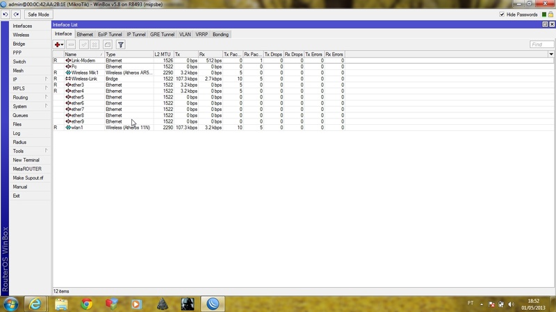Click the cross disable interface icon
This screenshot has height=312, width=556.
(x=95, y=44)
